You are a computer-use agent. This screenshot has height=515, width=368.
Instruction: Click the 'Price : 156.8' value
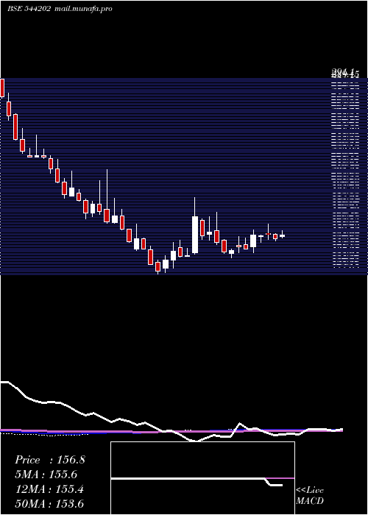tap(50, 460)
